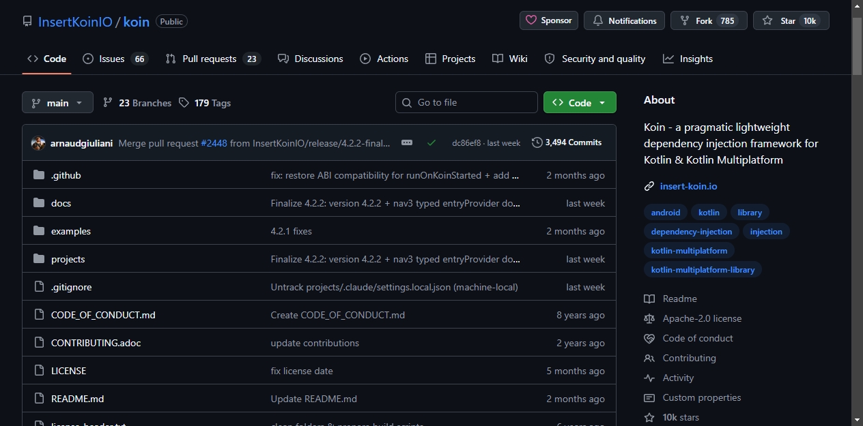Switch to the Issues tab

[115, 59]
